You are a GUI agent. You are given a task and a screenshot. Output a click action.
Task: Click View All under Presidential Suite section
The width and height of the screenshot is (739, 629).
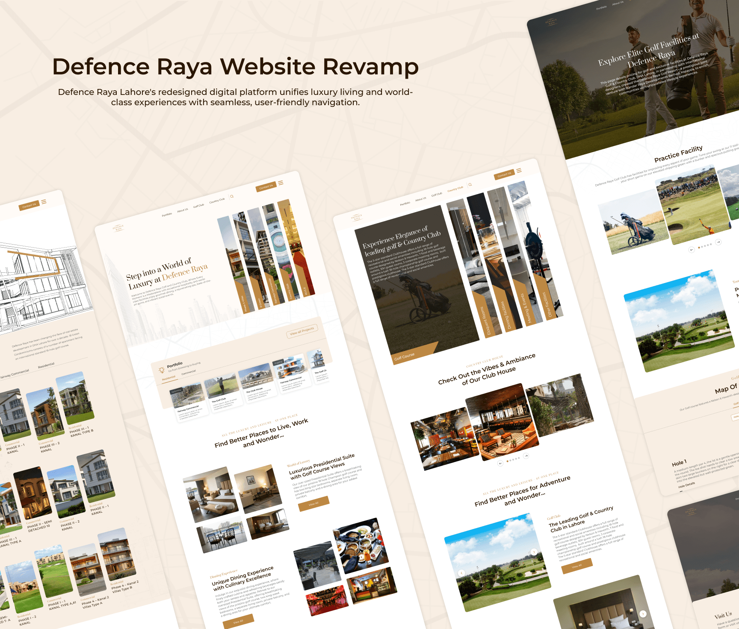(x=314, y=504)
